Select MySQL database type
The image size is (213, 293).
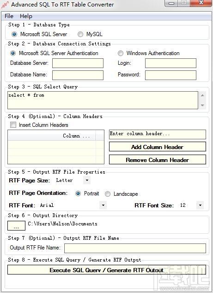click(x=80, y=34)
